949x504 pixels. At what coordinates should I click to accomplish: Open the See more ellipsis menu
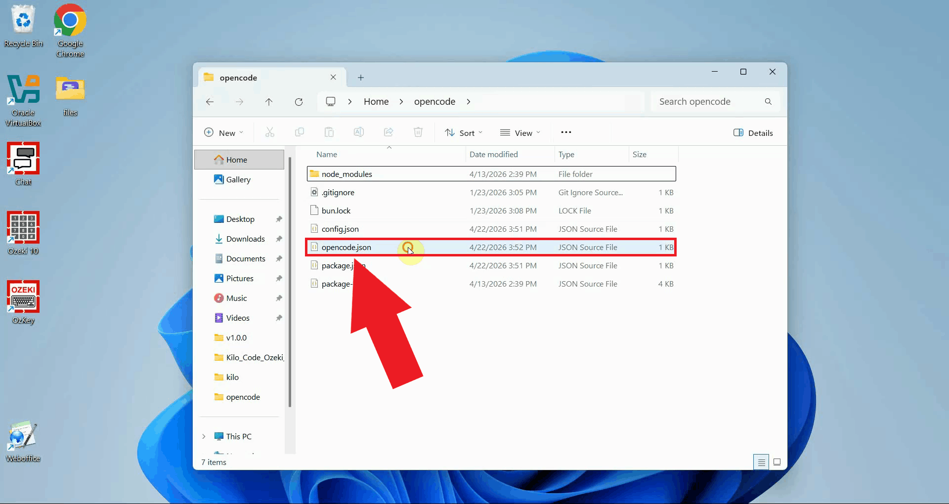[566, 132]
